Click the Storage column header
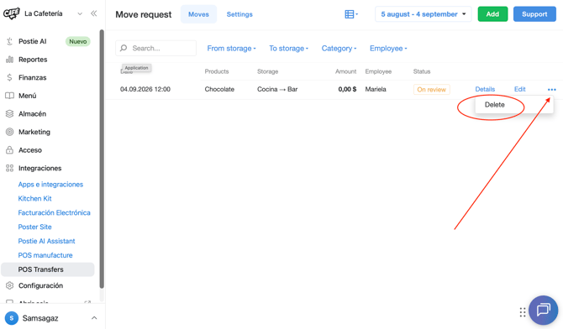Image resolution: width=563 pixels, height=329 pixels. [267, 71]
